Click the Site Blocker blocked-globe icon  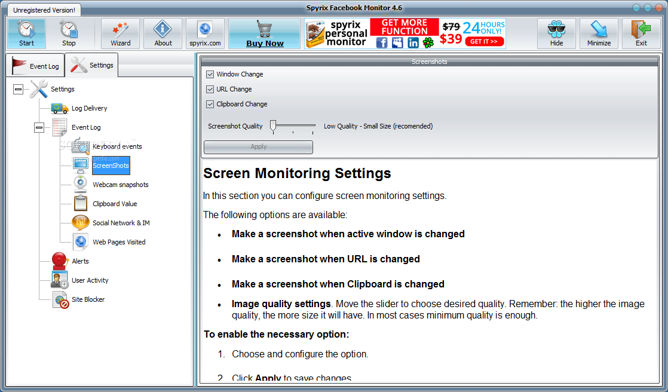click(60, 299)
